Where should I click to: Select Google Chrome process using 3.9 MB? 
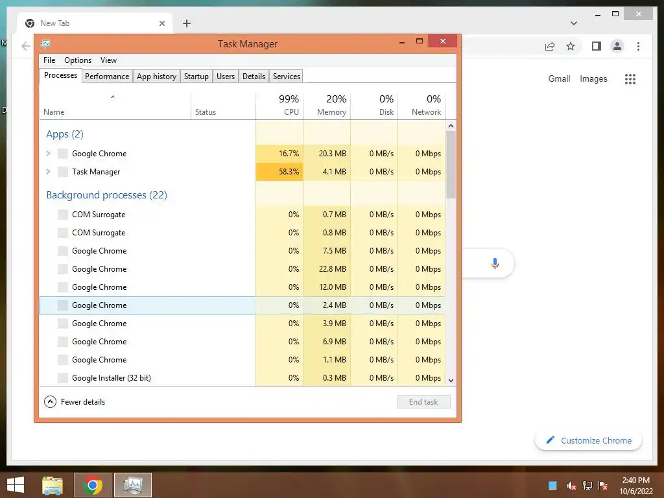tap(243, 324)
